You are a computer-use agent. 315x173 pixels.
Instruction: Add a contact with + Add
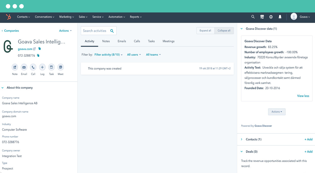308,139
